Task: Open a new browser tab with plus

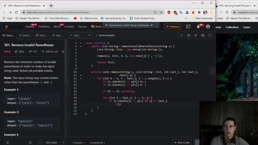Action: pyautogui.click(x=51, y=6)
